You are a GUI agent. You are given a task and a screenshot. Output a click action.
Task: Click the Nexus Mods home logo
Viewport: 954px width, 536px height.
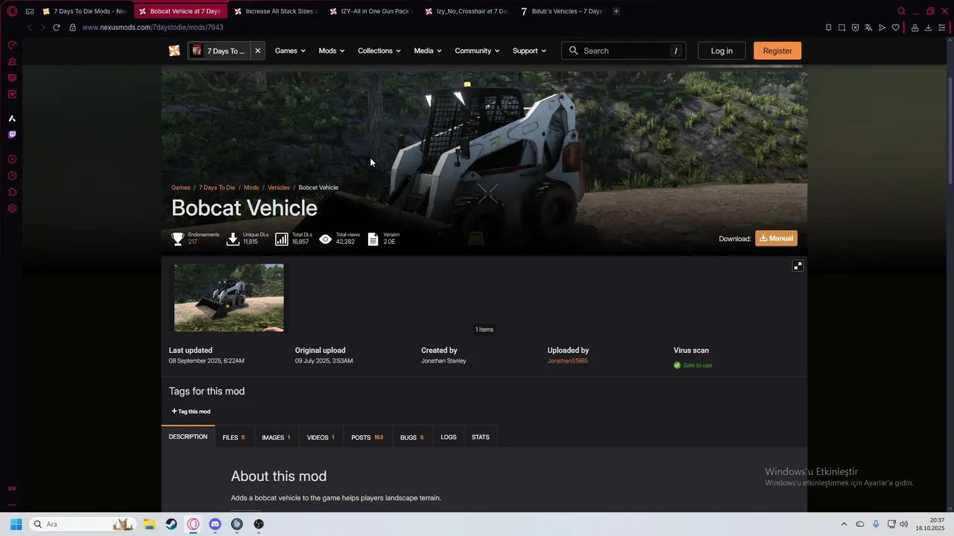(x=174, y=51)
